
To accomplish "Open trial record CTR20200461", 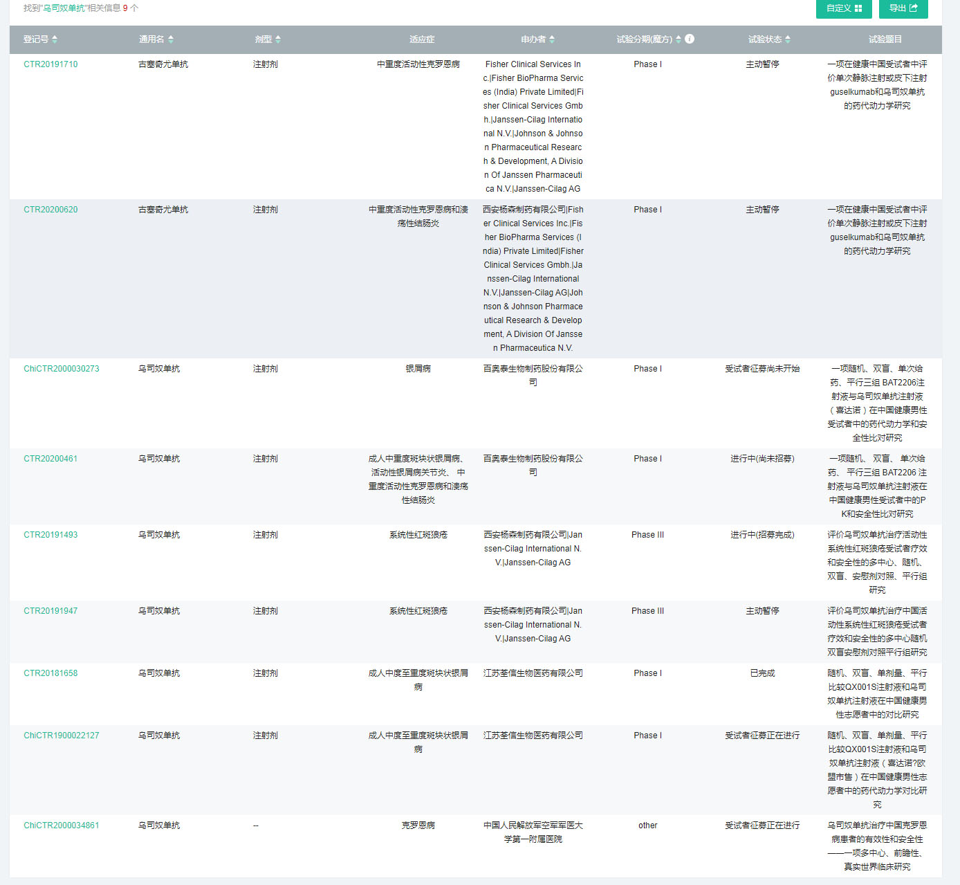I will click(x=50, y=459).
